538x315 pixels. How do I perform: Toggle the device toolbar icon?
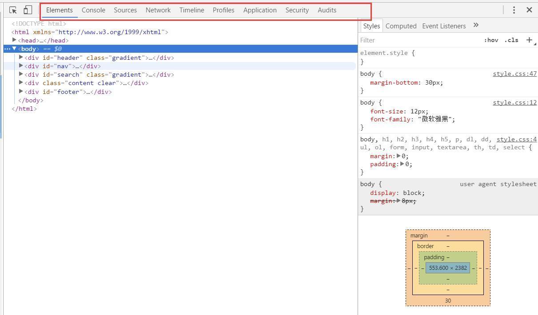[x=28, y=10]
